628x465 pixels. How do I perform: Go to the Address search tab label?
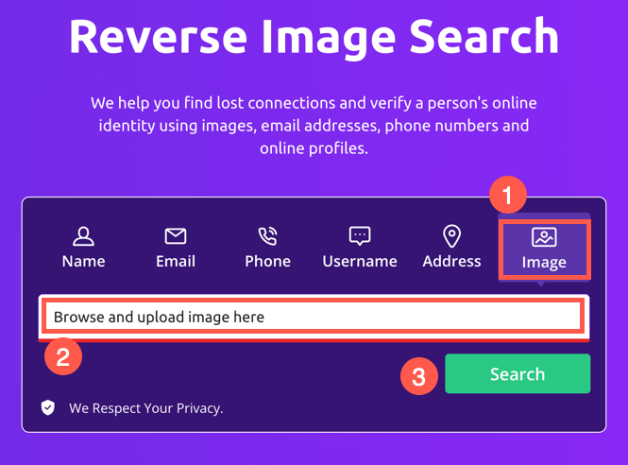451,262
